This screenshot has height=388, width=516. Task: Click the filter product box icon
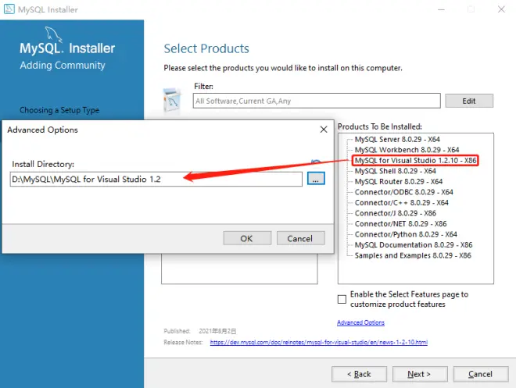point(172,101)
